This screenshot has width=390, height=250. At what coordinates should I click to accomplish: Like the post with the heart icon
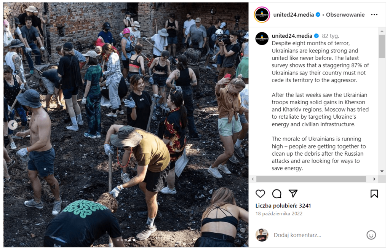point(260,194)
